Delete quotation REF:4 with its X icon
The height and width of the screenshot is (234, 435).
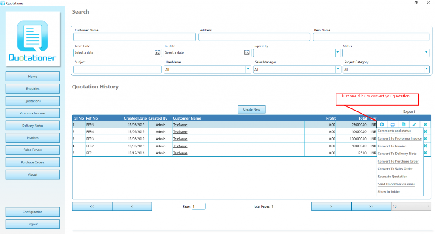(x=425, y=131)
